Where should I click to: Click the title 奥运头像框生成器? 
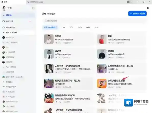116,81
